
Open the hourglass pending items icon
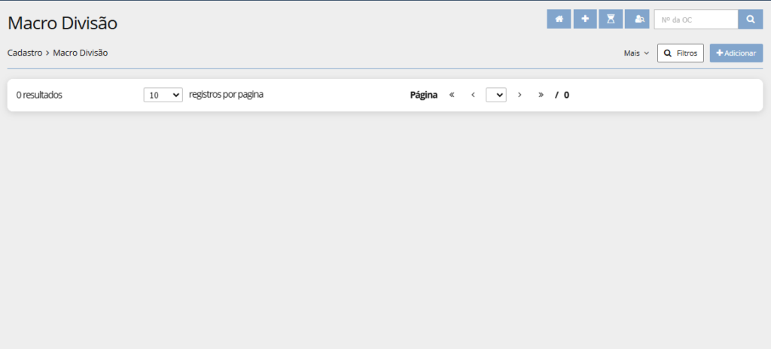click(x=611, y=20)
